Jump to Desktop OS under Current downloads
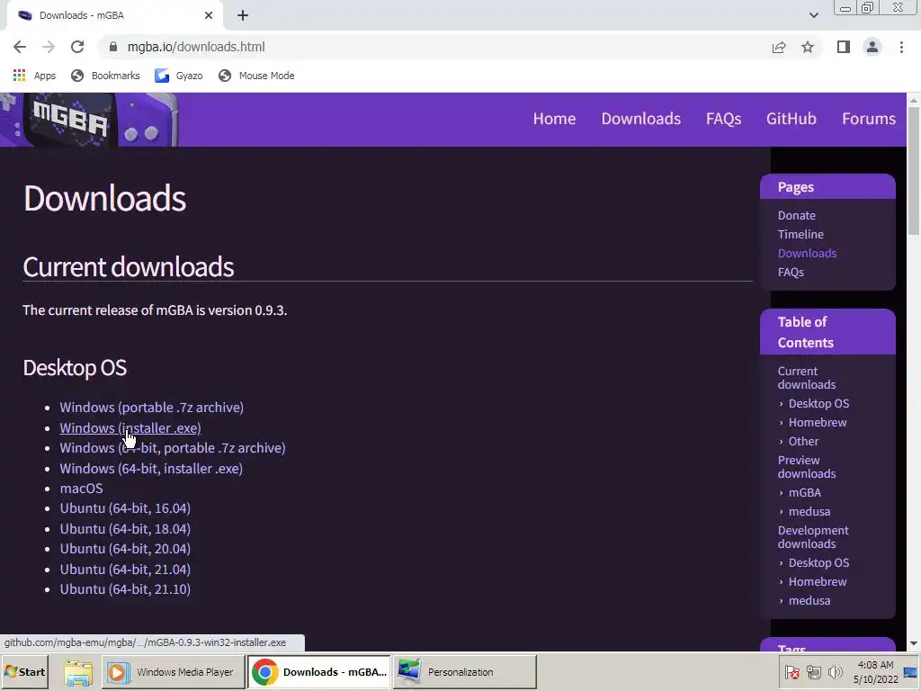921x691 pixels. pyautogui.click(x=818, y=404)
